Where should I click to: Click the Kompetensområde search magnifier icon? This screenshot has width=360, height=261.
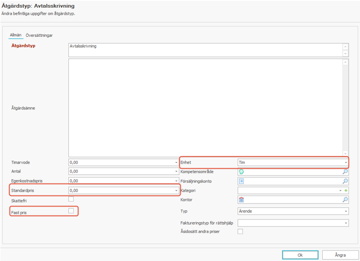pos(346,172)
